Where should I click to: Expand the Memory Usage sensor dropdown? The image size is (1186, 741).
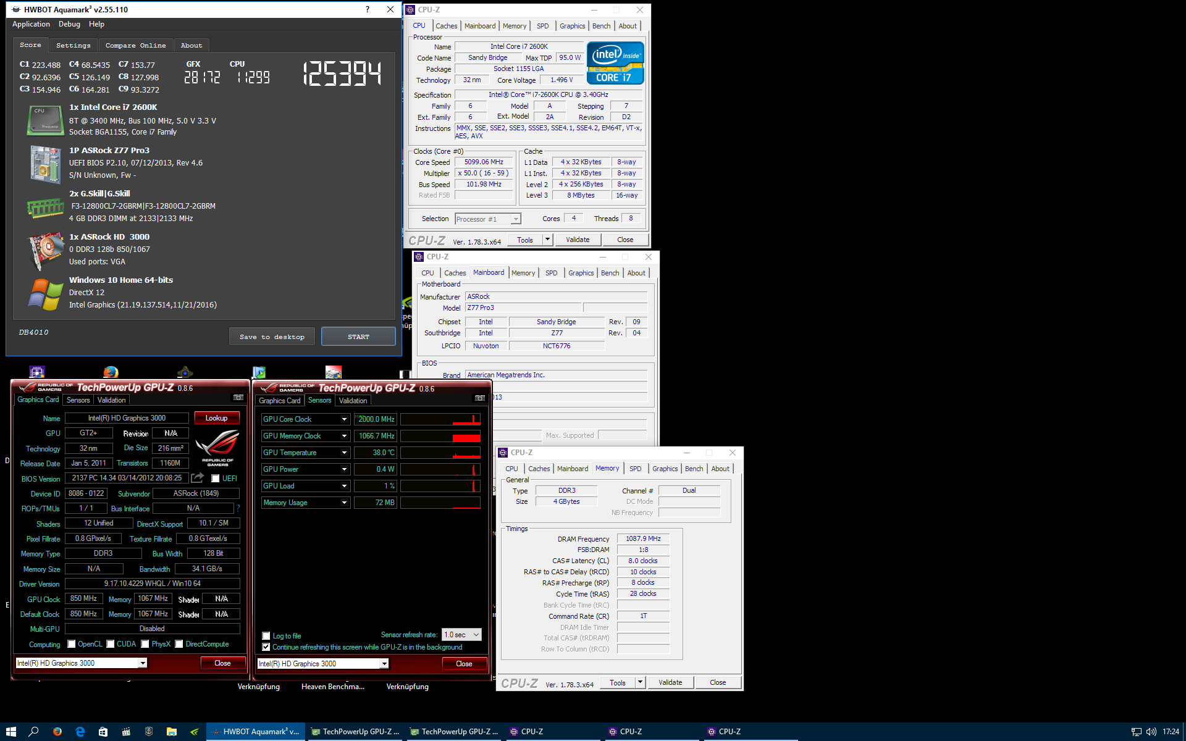tap(345, 503)
